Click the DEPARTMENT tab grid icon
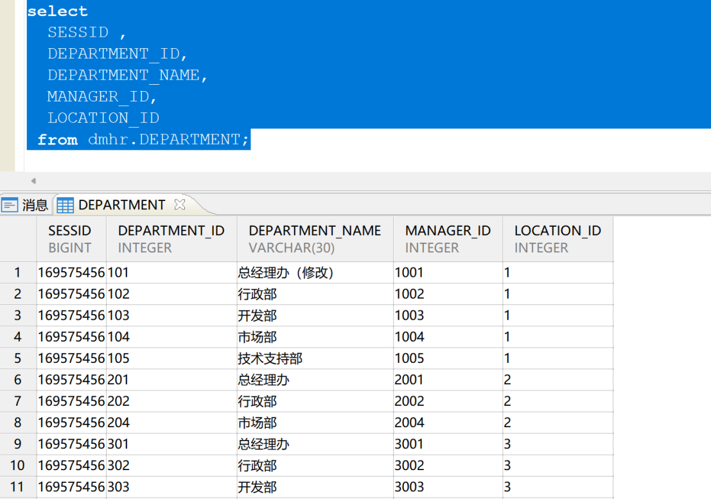Viewport: 711px width, 499px height. [65, 206]
